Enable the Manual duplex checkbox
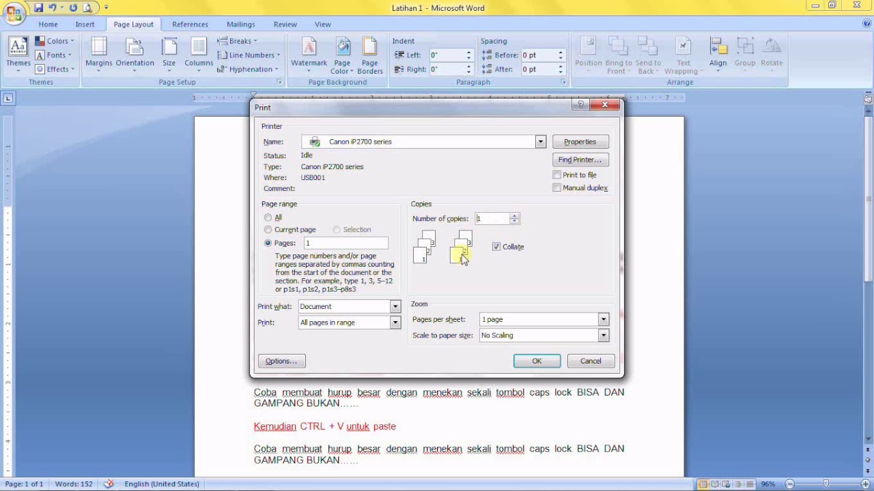This screenshot has width=874, height=491. (x=556, y=188)
